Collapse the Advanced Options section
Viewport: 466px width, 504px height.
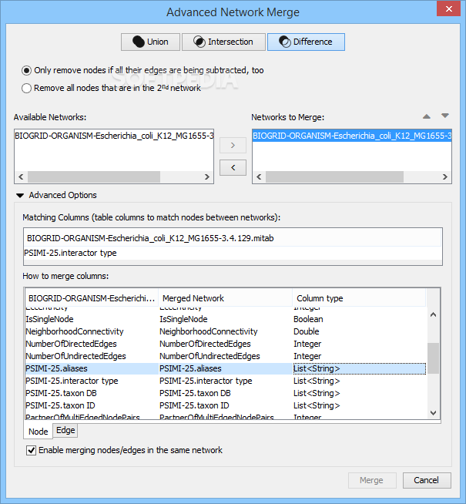click(20, 196)
